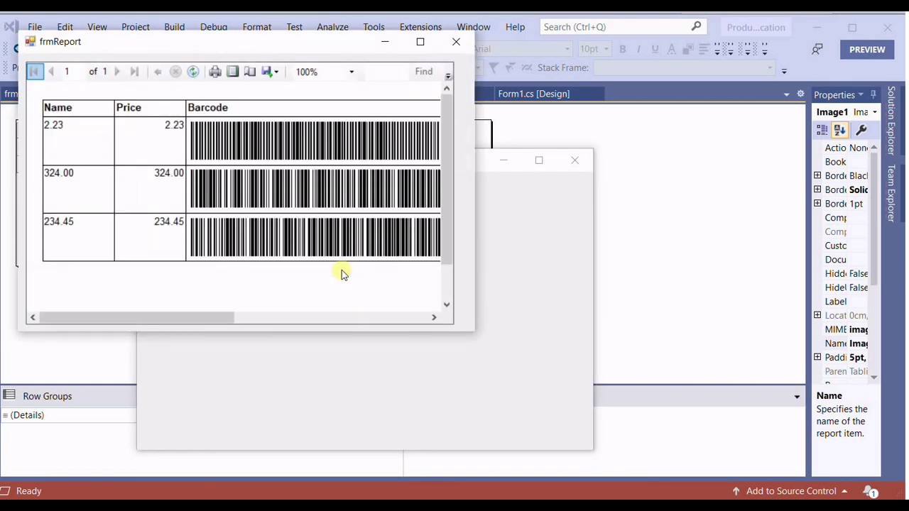Open Solution Explorer side tab
The image size is (909, 511).
(891, 121)
